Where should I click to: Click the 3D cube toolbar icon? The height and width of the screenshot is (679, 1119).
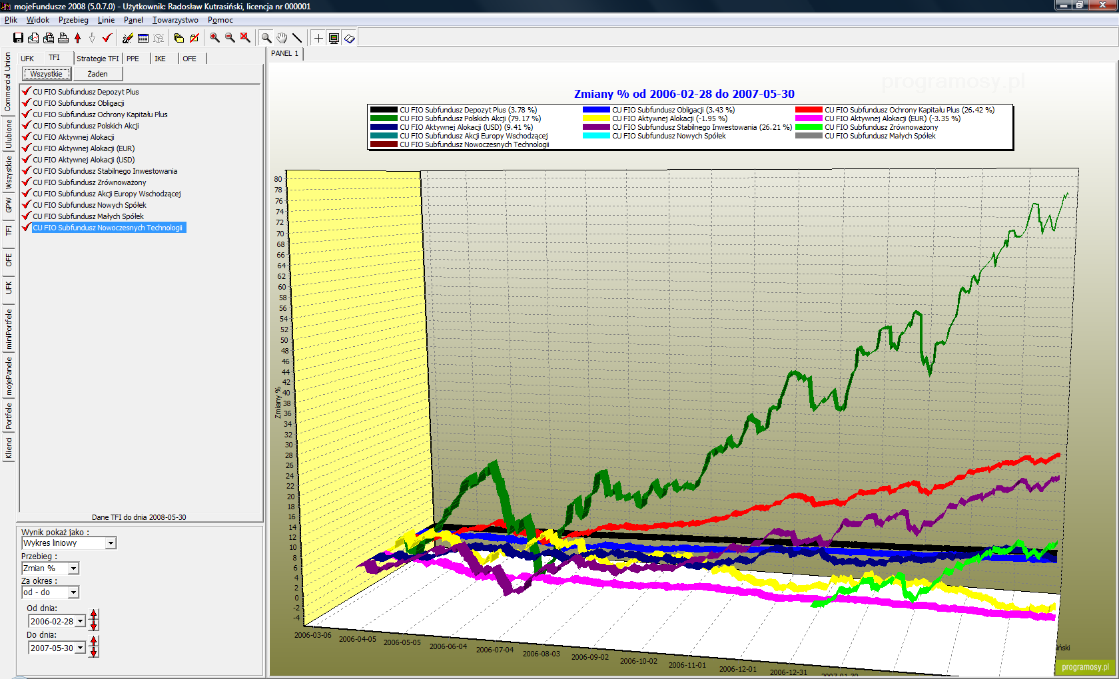159,38
